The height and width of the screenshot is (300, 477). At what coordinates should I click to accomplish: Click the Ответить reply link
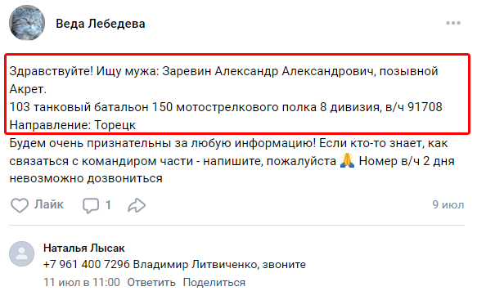tap(151, 282)
